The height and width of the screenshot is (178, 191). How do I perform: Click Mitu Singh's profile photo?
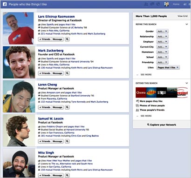tap(19, 163)
